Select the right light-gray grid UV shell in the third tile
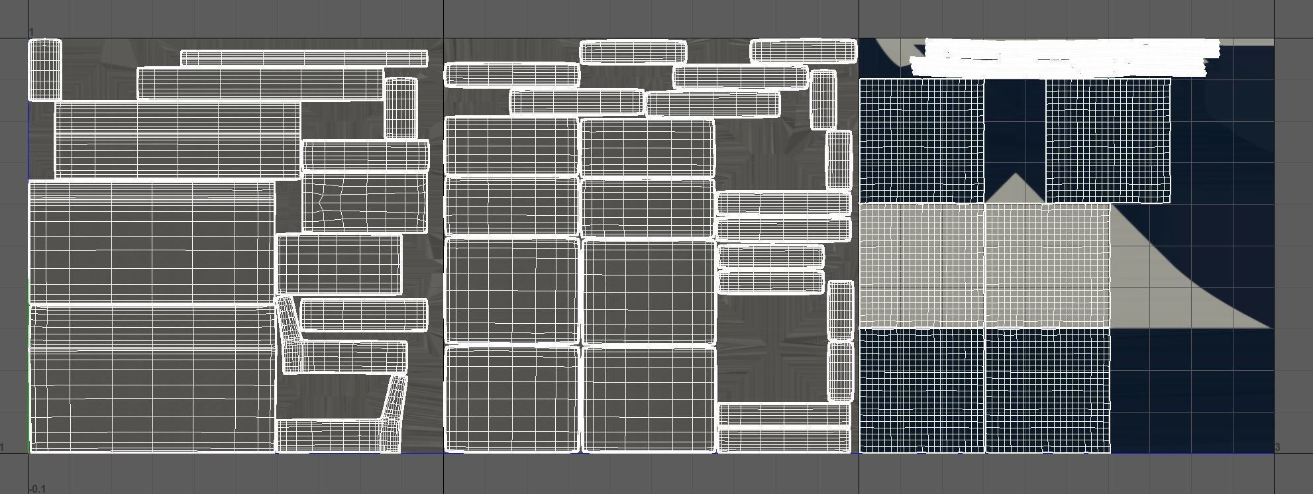Viewport: 1313px width, 494px height. point(1048,266)
